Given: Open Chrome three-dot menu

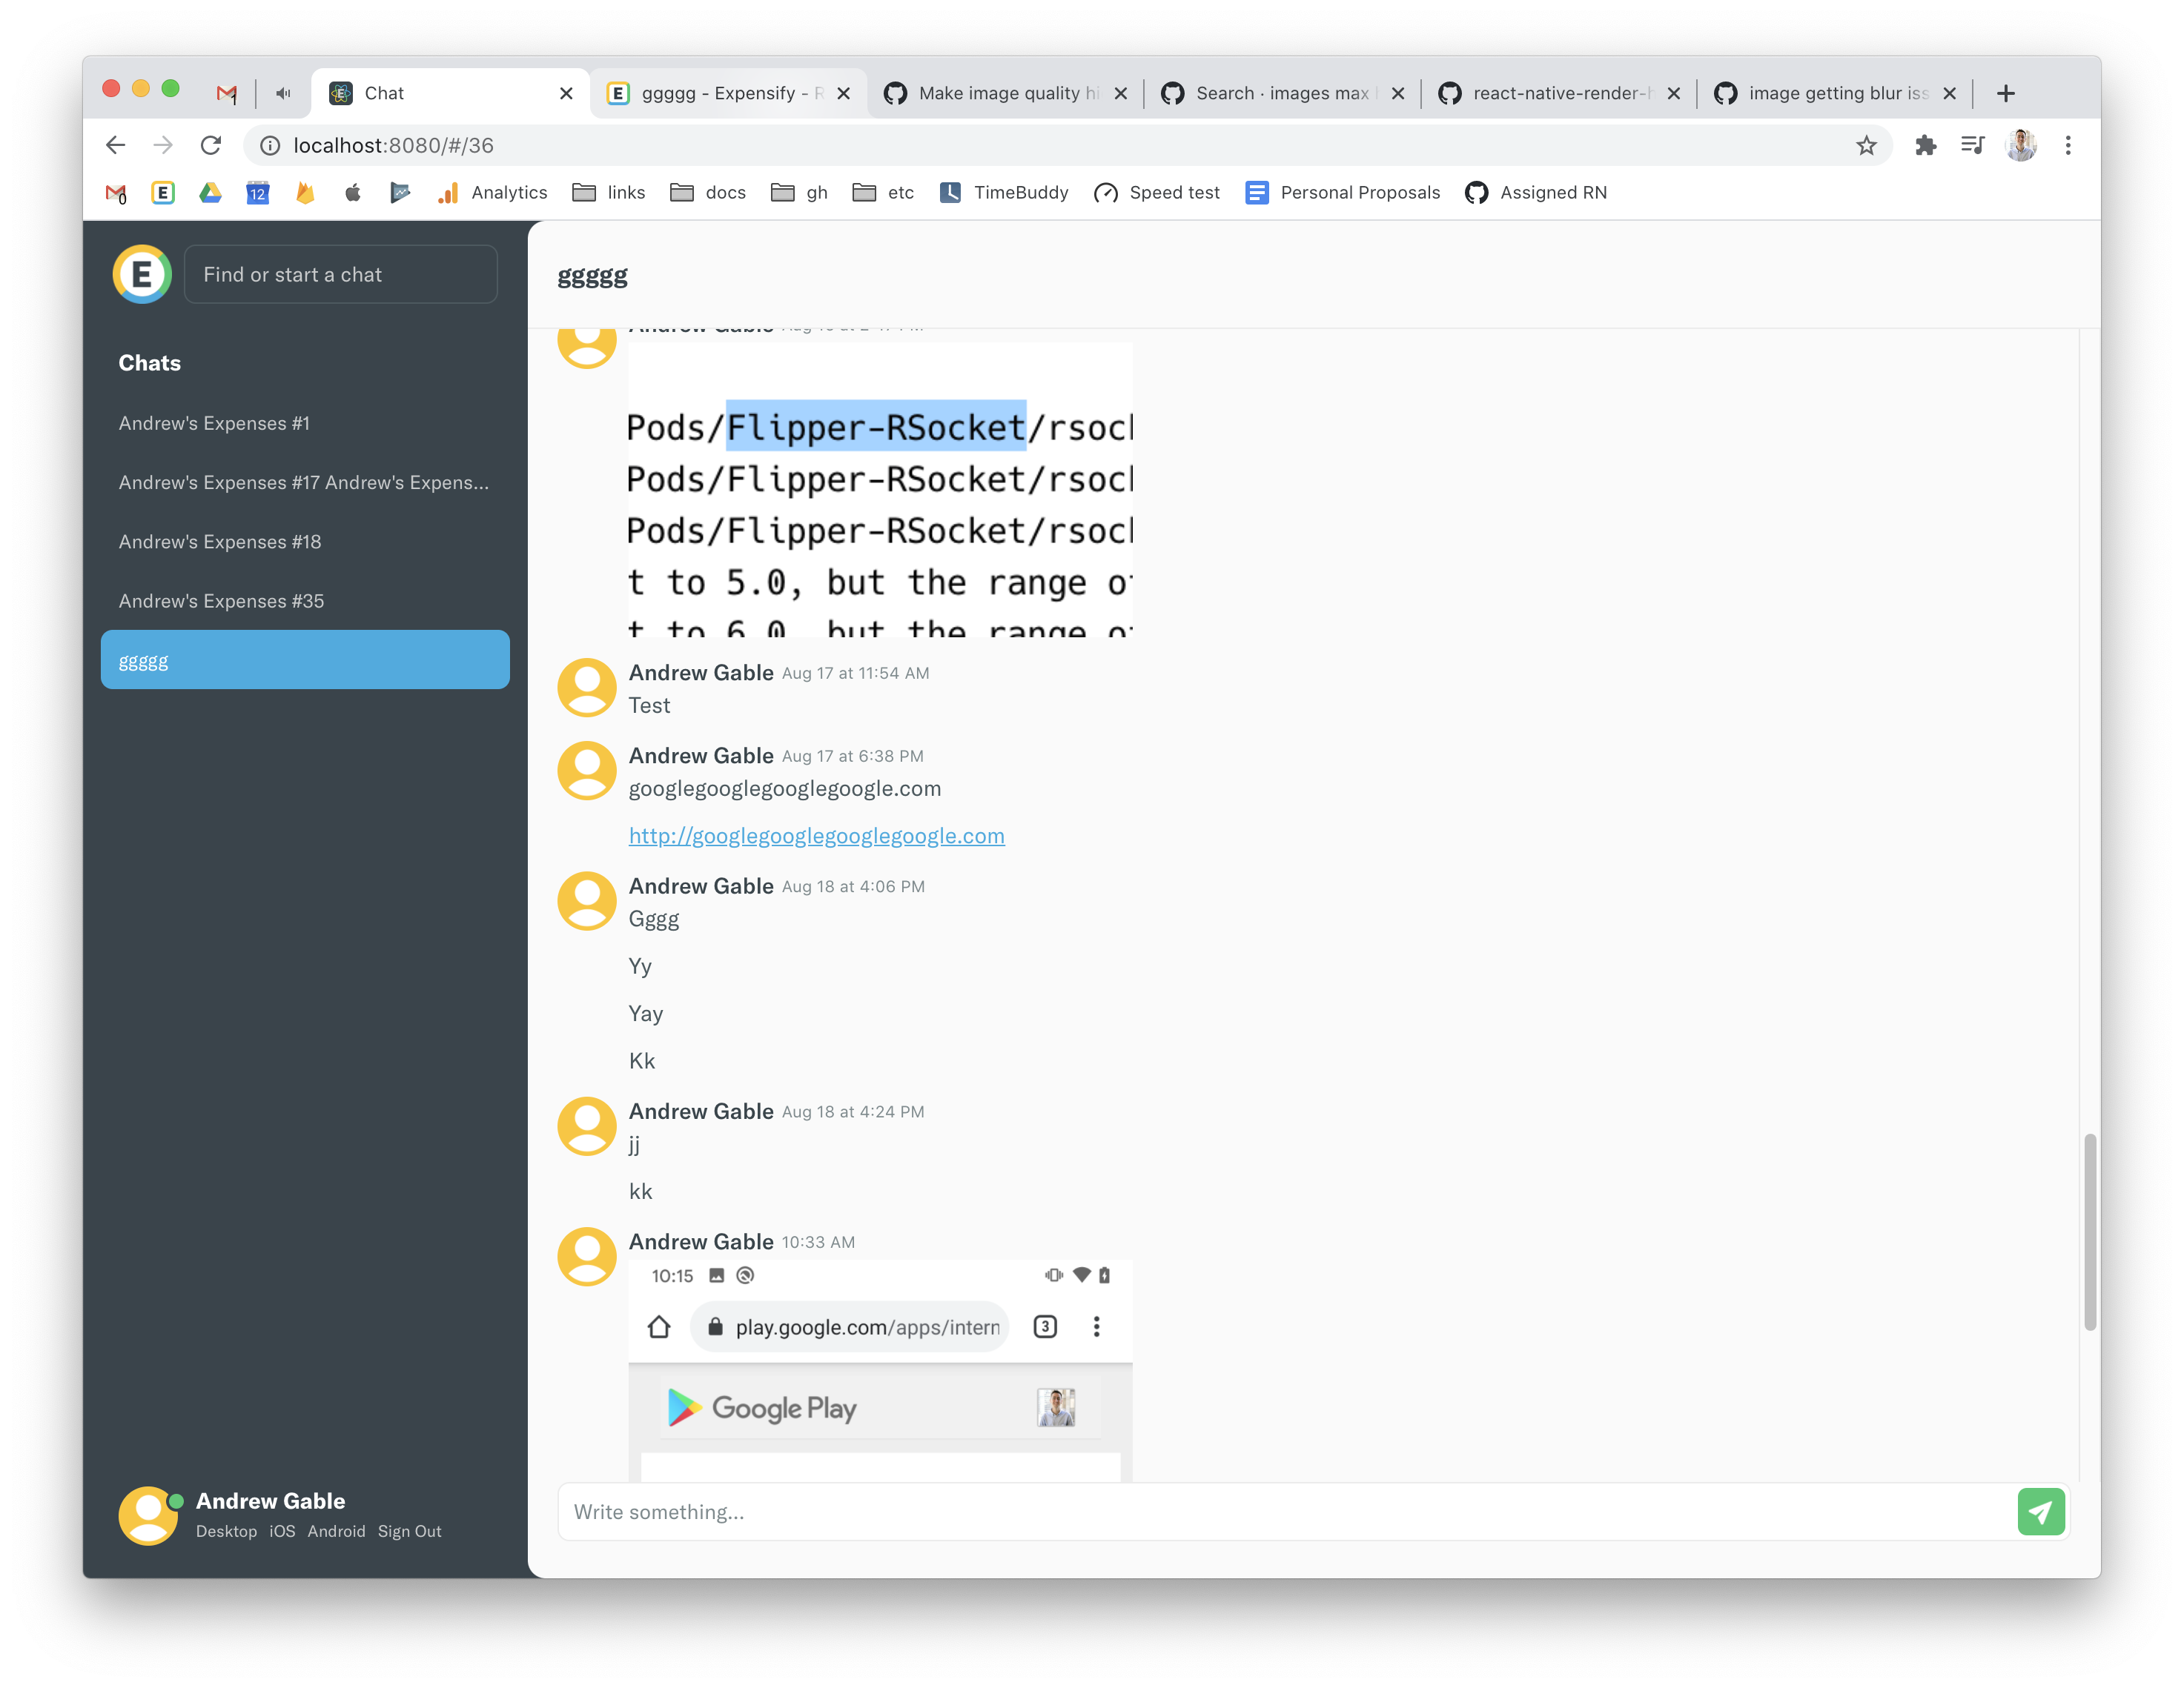Looking at the screenshot, I should (x=2068, y=146).
